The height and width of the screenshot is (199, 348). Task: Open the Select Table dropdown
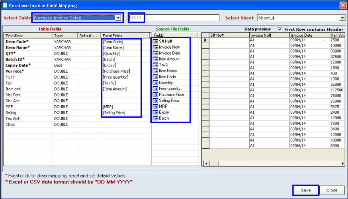point(118,18)
